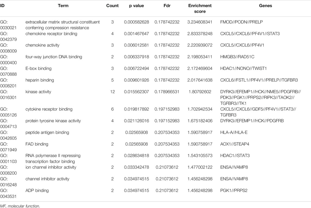Screen dimensions: 311x208
Task: Click term 'extracellular matrix structural constituent'
Action: 62,22
